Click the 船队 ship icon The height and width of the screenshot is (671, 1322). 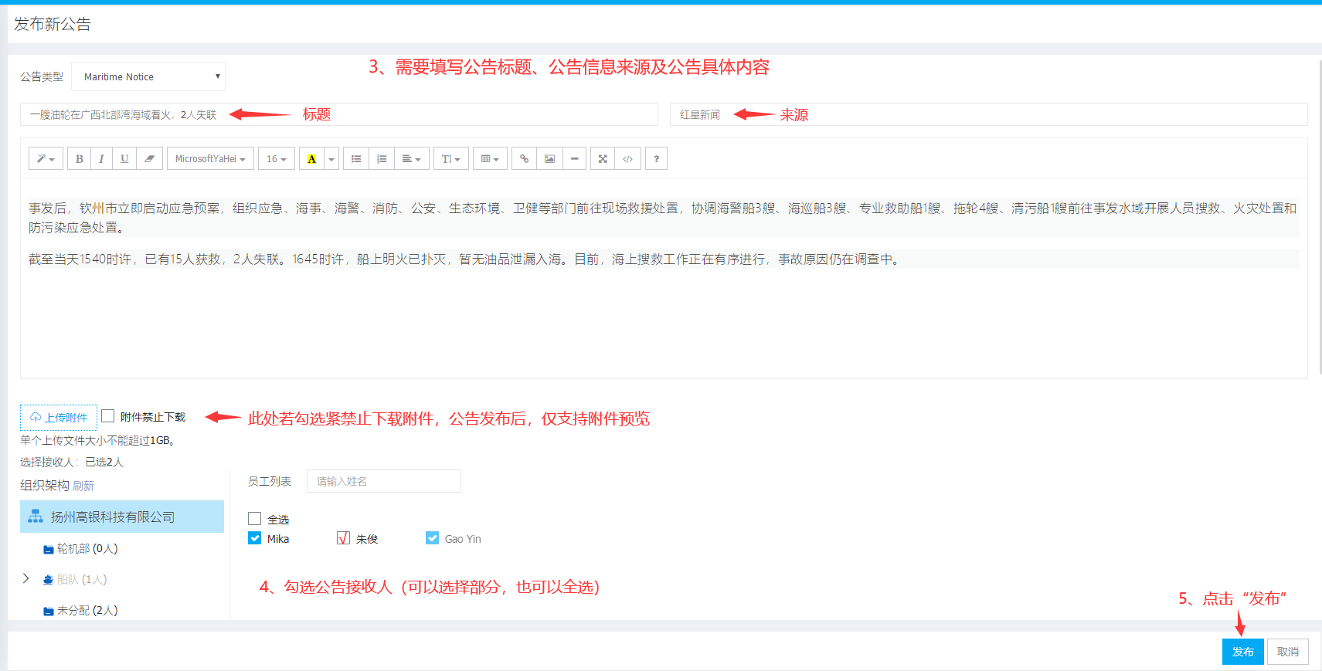49,580
